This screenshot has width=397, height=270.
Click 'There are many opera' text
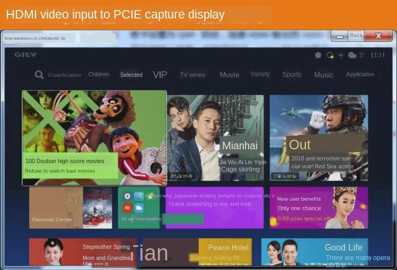pyautogui.click(x=358, y=258)
